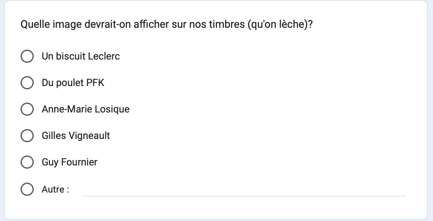Click the question title about 'timbres'
The image size is (433, 221).
point(167,25)
